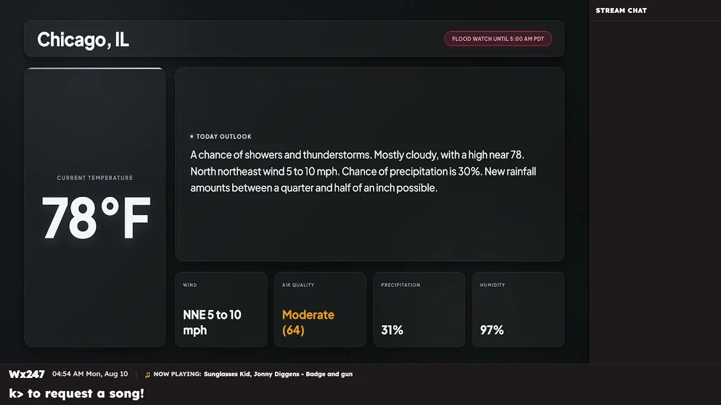Click the Today Outlook heading

click(224, 137)
